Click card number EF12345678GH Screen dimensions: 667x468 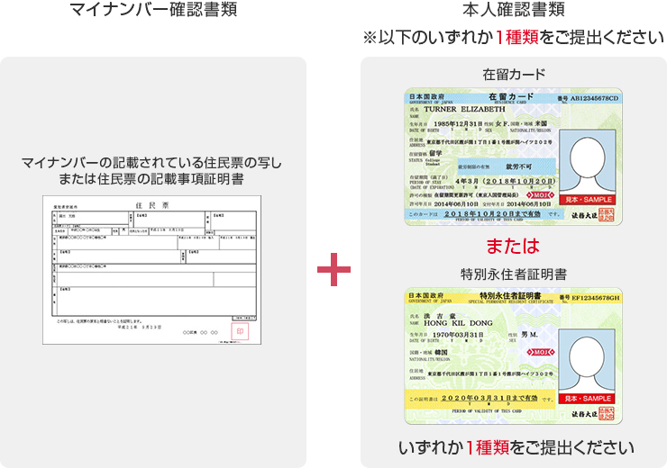click(x=595, y=298)
